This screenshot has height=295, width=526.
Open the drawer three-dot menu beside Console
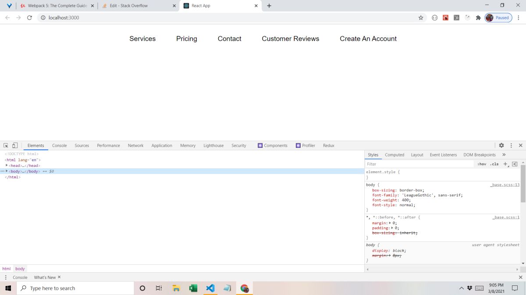click(x=6, y=278)
